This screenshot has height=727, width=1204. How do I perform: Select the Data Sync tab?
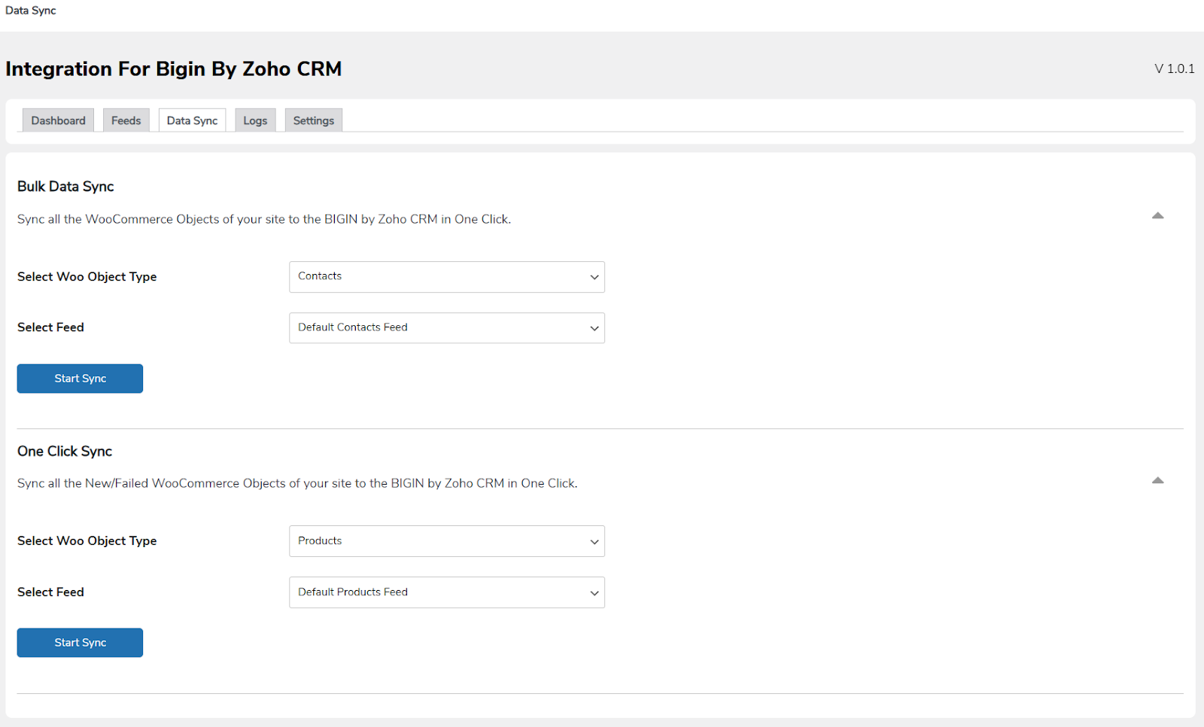point(192,120)
